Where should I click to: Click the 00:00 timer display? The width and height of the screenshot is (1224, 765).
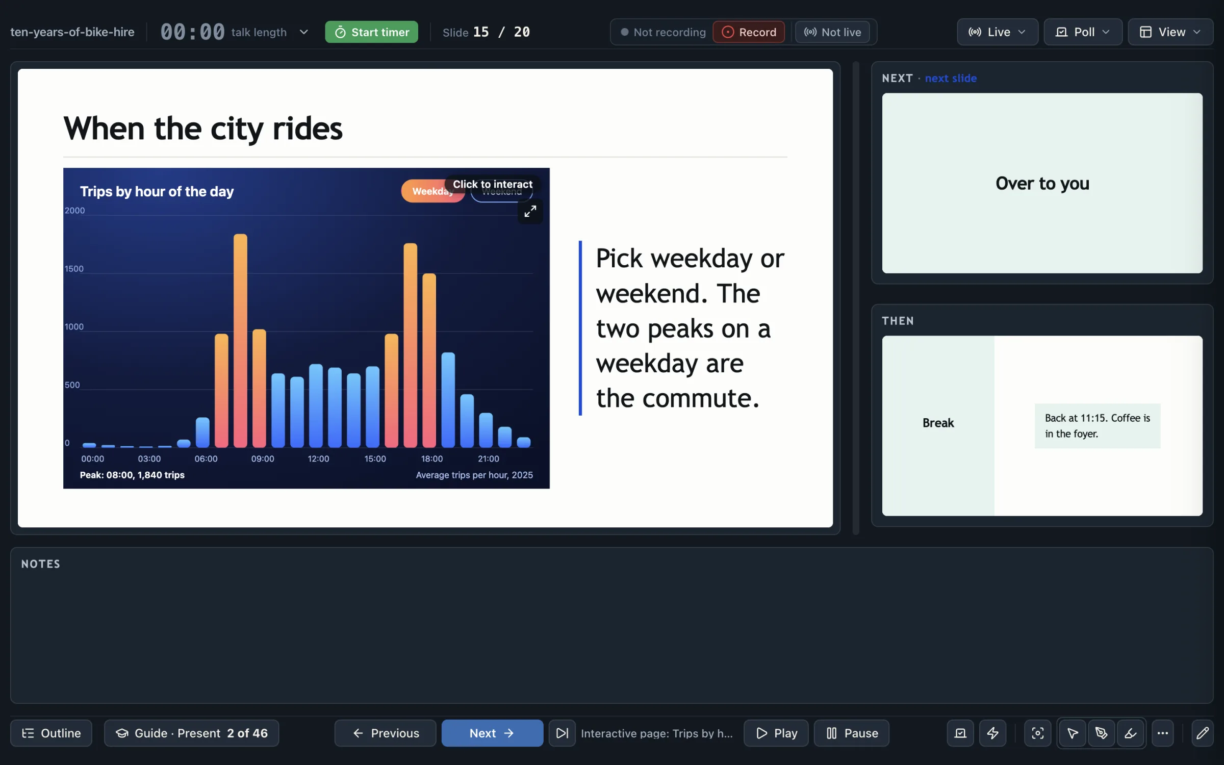[192, 32]
